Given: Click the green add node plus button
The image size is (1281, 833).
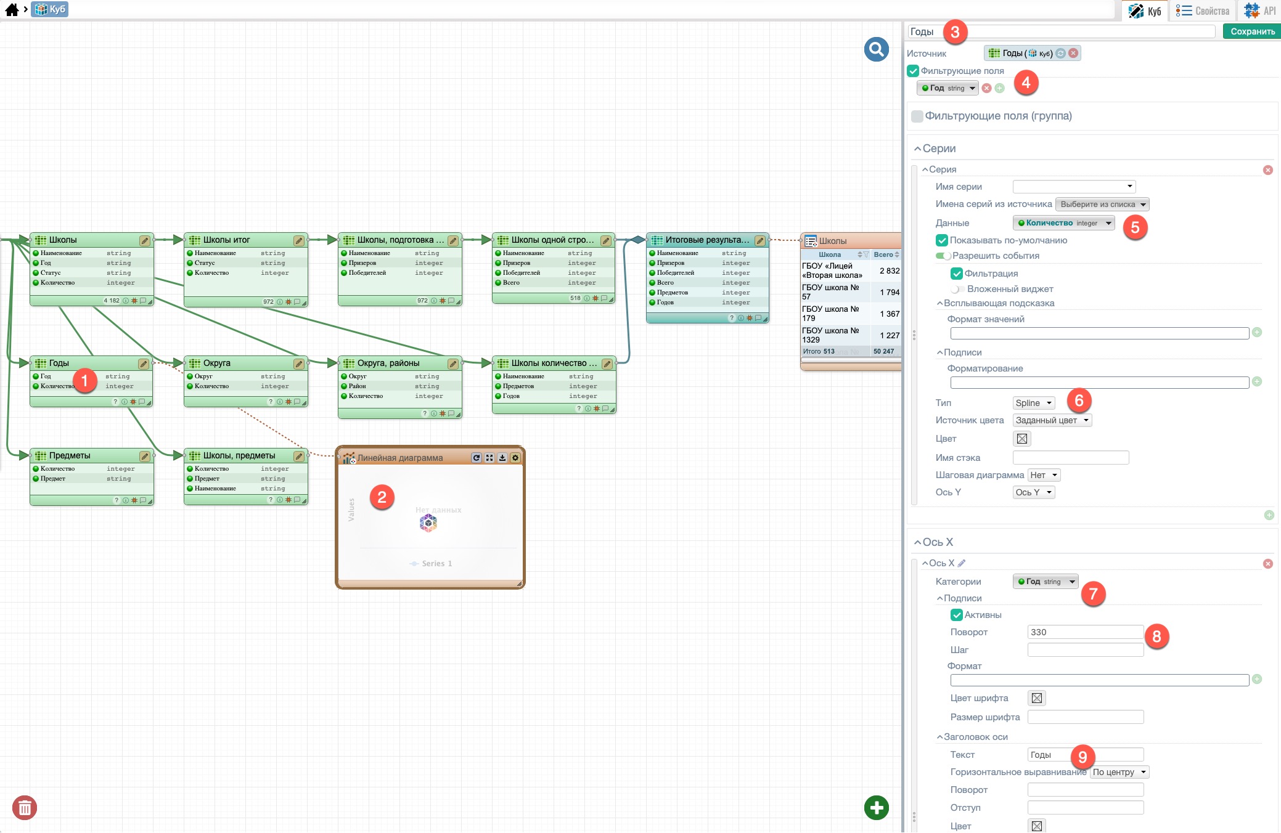Looking at the screenshot, I should [876, 807].
